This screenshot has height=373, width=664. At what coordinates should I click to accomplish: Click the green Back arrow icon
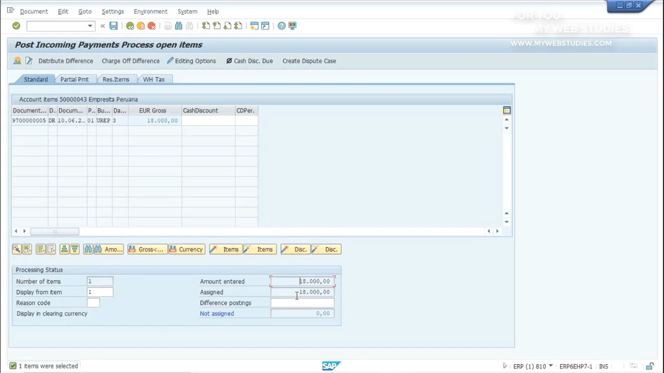coord(130,26)
